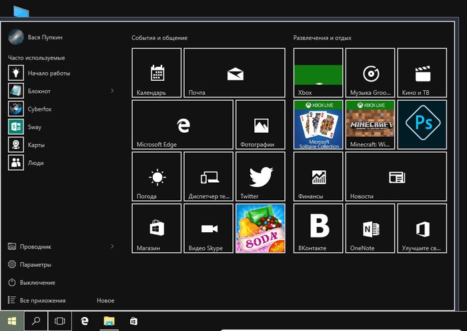Launch Candy Crush Soda tile

tap(260, 229)
